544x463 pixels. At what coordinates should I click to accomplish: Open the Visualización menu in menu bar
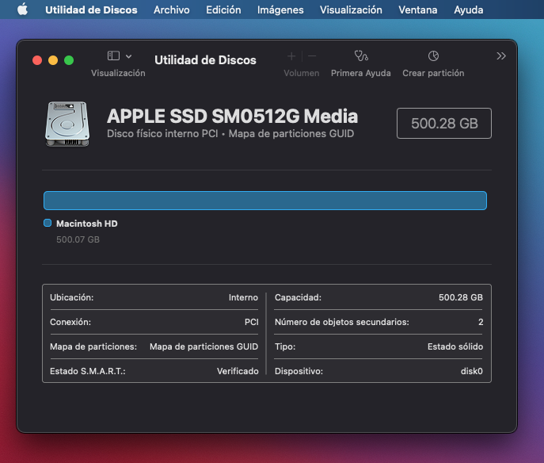pyautogui.click(x=351, y=10)
